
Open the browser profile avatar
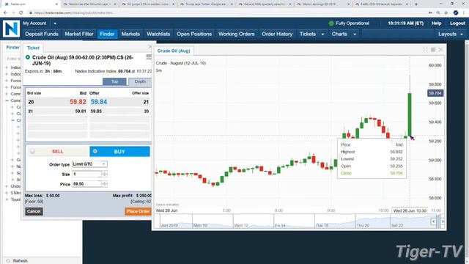456,12
